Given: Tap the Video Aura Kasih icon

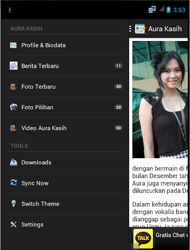Looking at the screenshot, I should (x=13, y=128).
